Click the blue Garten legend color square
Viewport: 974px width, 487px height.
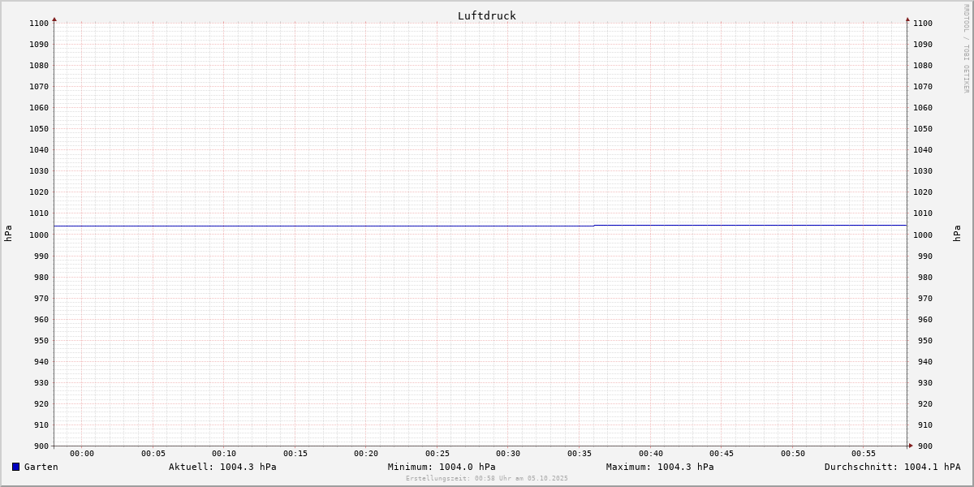click(15, 467)
